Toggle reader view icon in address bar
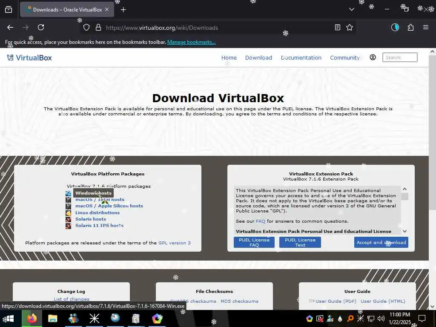 click(x=337, y=27)
